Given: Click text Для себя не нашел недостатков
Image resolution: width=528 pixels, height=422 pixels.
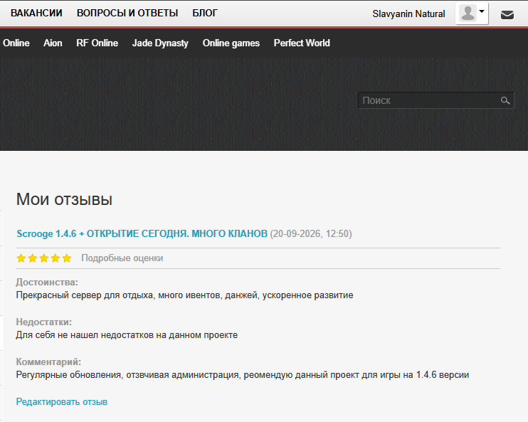Looking at the screenshot, I should 127,335.
